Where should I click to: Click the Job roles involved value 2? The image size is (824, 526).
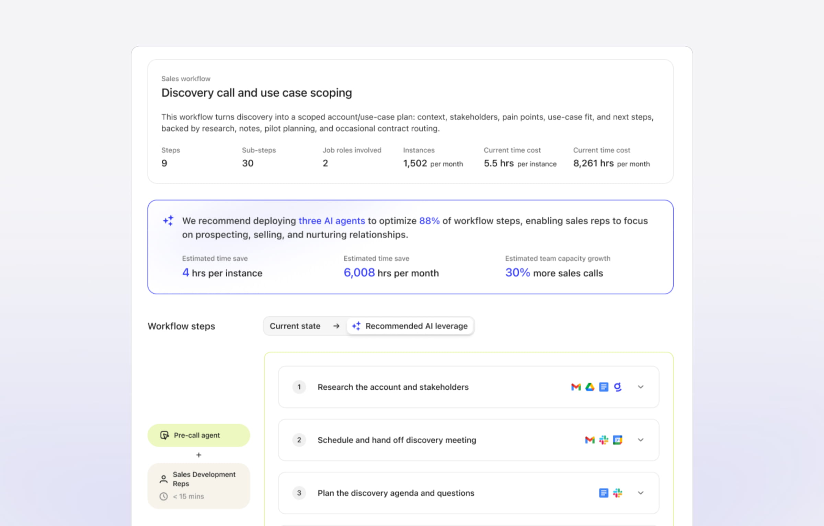tap(325, 163)
